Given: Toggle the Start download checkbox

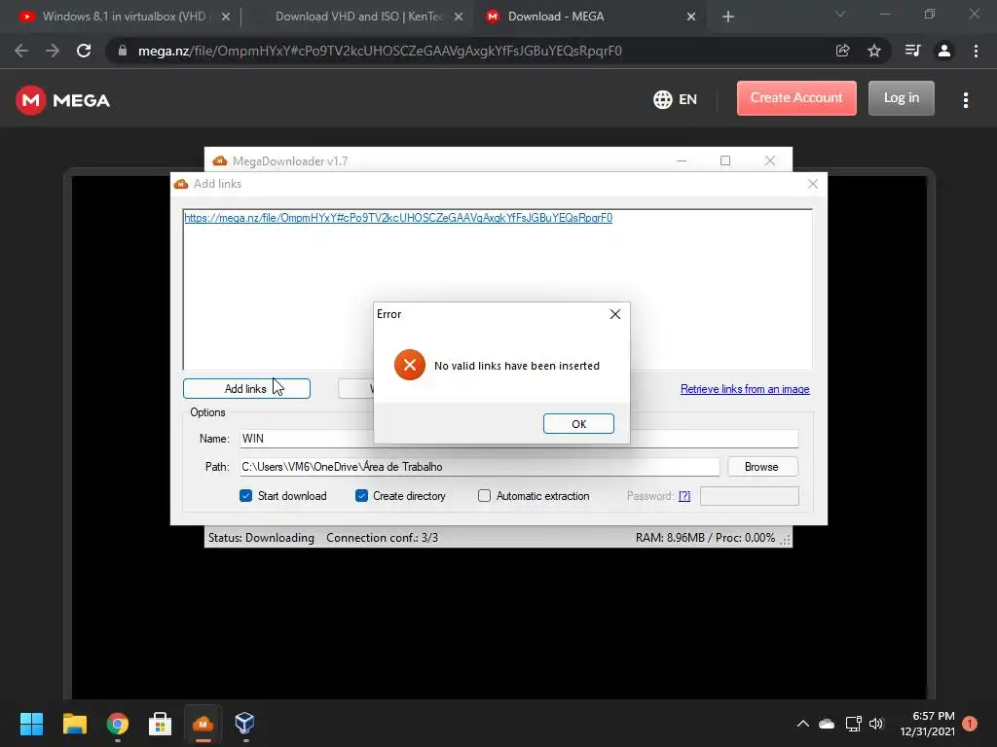Looking at the screenshot, I should [246, 495].
